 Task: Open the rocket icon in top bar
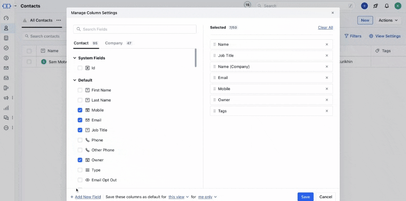[x=376, y=6]
